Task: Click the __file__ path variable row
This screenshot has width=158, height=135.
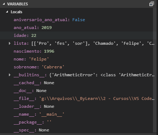Action: (76, 98)
